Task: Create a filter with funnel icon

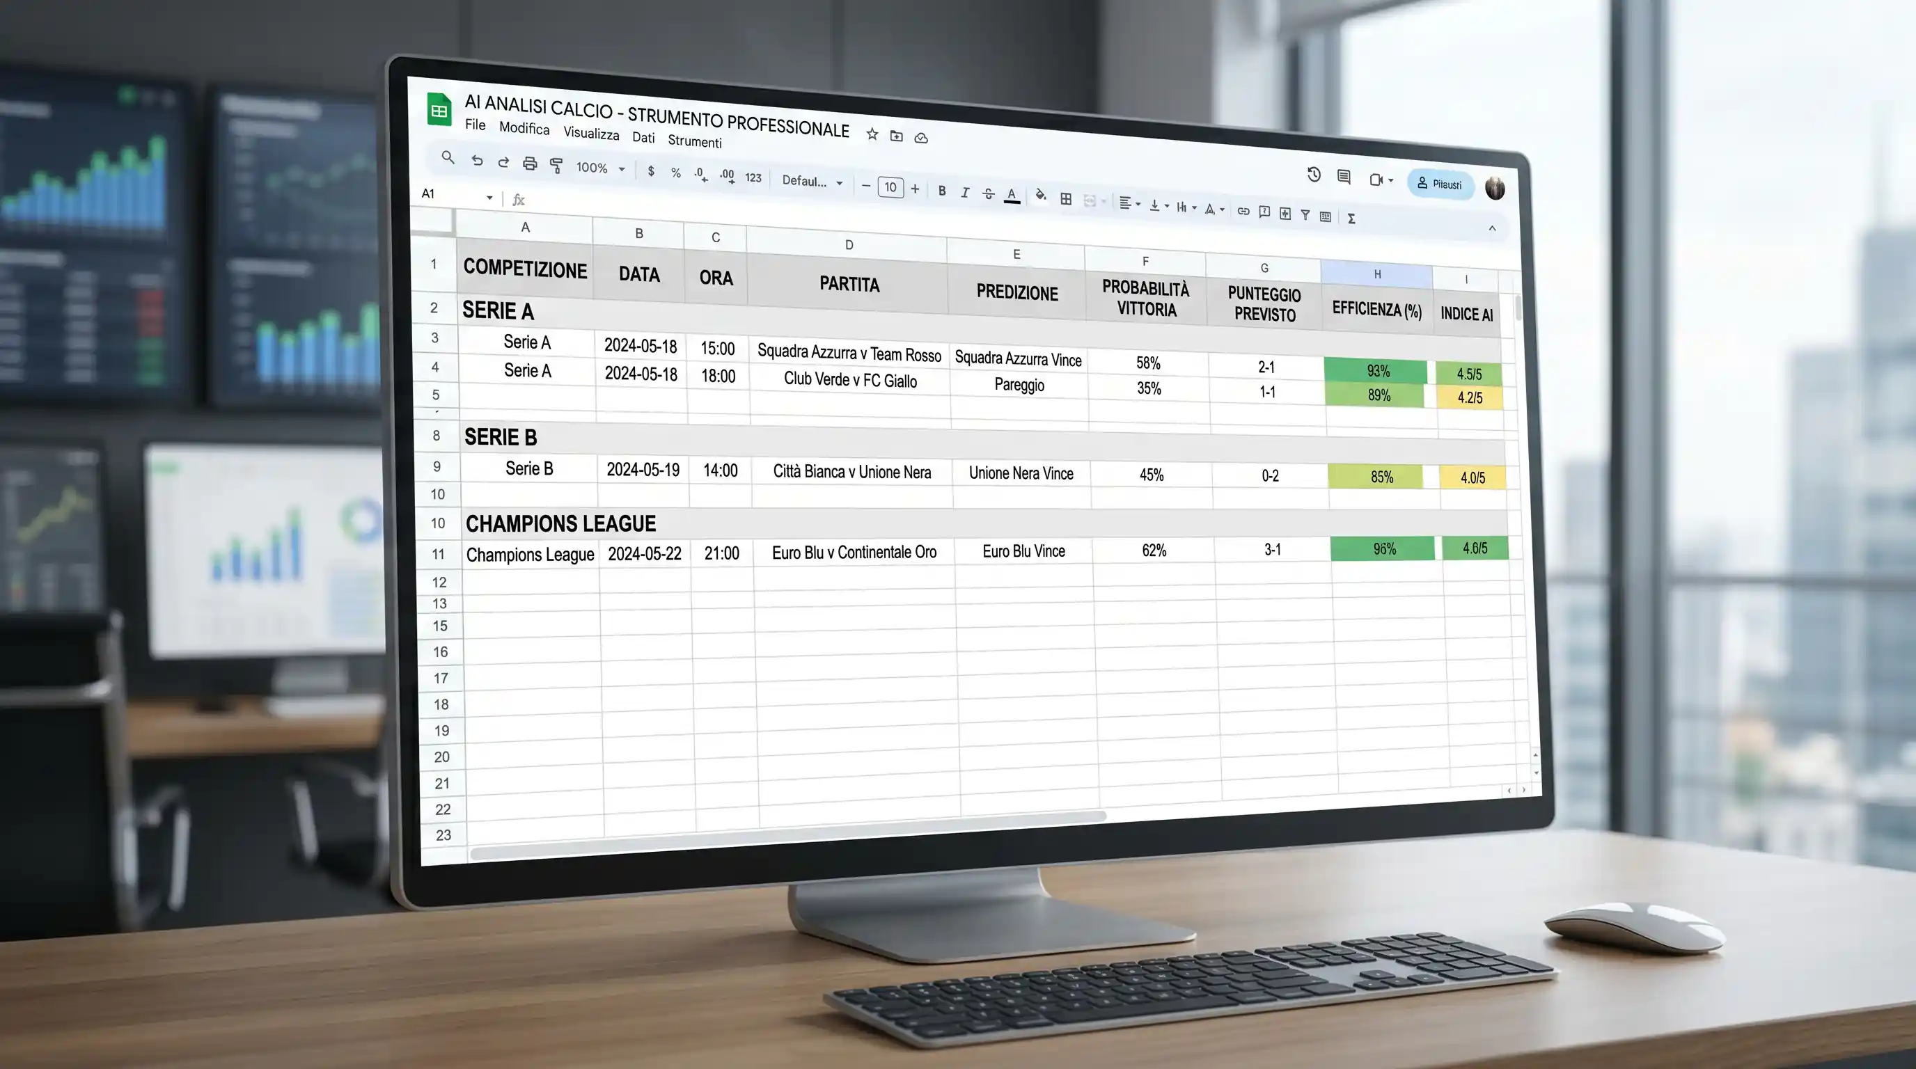Action: click(x=1305, y=215)
